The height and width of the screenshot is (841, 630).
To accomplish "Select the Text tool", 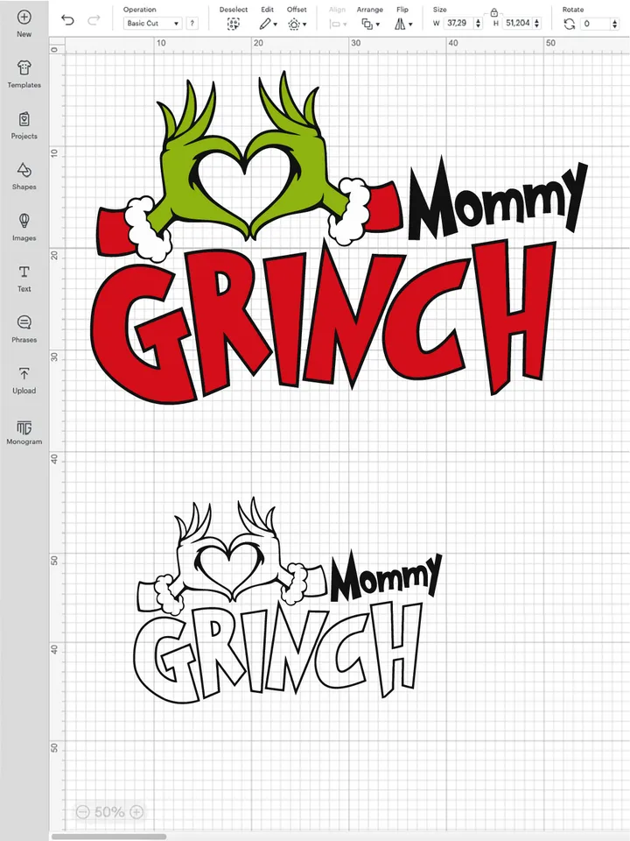I will [x=24, y=272].
